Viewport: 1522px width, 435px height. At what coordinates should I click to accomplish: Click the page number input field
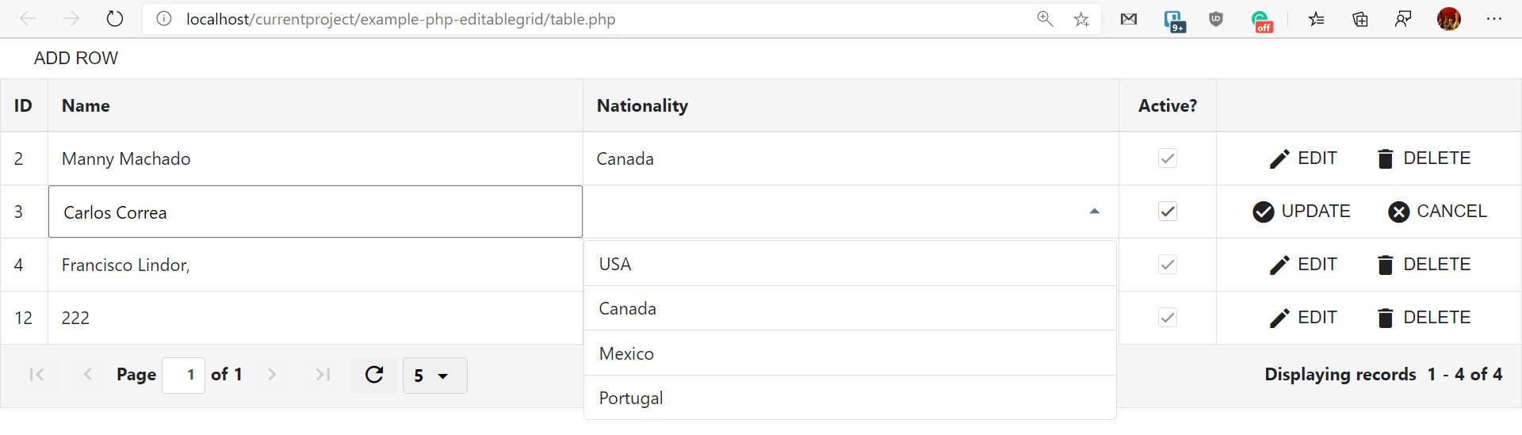coord(184,375)
